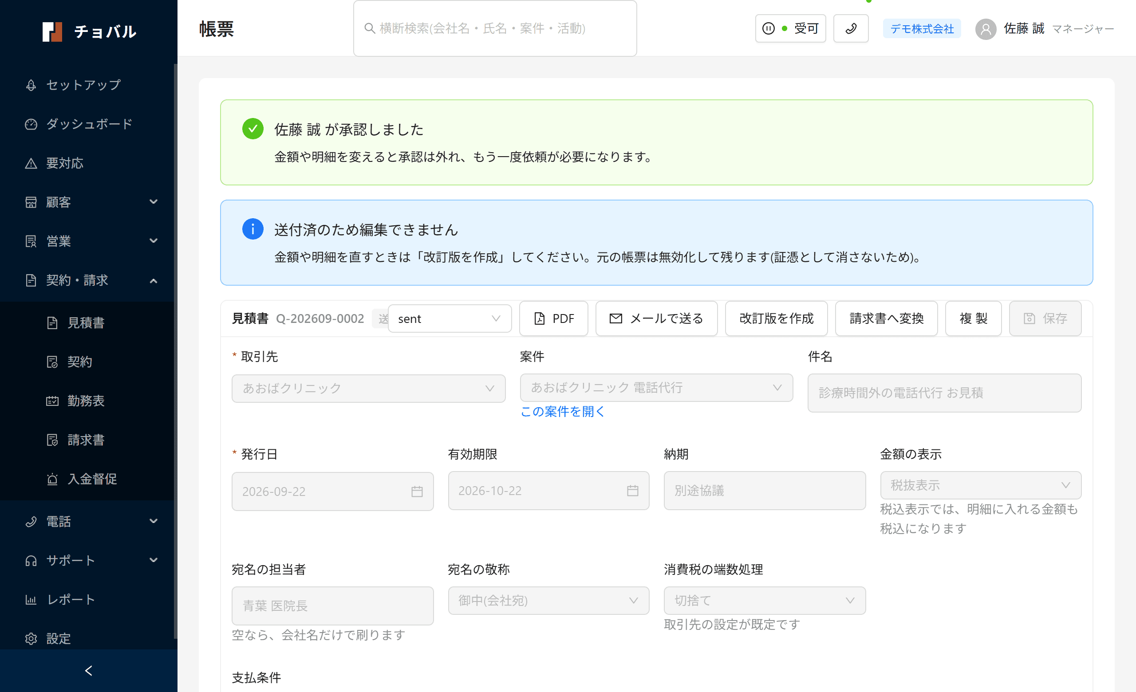The height and width of the screenshot is (692, 1136).
Task: Click 改訂版を作成 button
Action: (x=777, y=319)
